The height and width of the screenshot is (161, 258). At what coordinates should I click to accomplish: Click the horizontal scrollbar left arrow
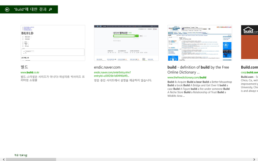4,159
